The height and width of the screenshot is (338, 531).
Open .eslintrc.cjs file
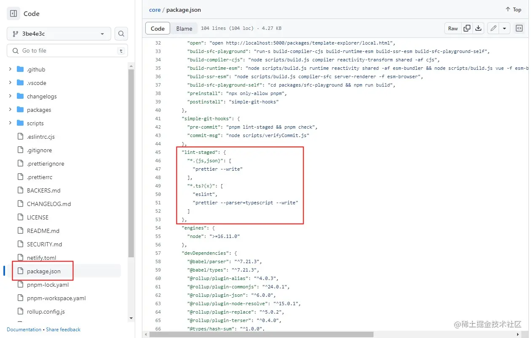click(x=41, y=137)
